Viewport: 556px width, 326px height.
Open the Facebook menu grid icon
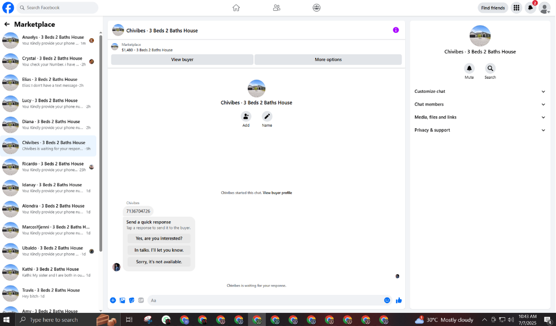[x=516, y=8]
